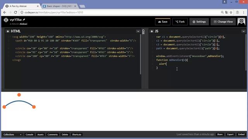
Task: Expand the collapsed CSS panel
Action: [143, 32]
